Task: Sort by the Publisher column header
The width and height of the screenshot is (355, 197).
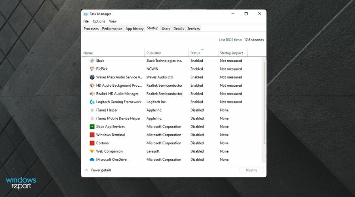Action: click(x=166, y=53)
